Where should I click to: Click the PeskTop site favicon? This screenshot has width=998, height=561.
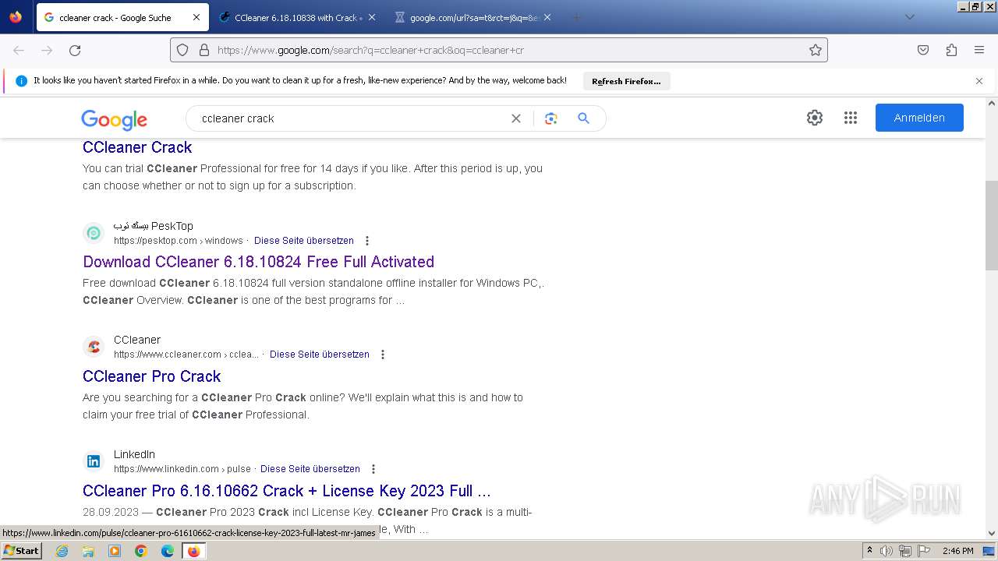pos(94,233)
